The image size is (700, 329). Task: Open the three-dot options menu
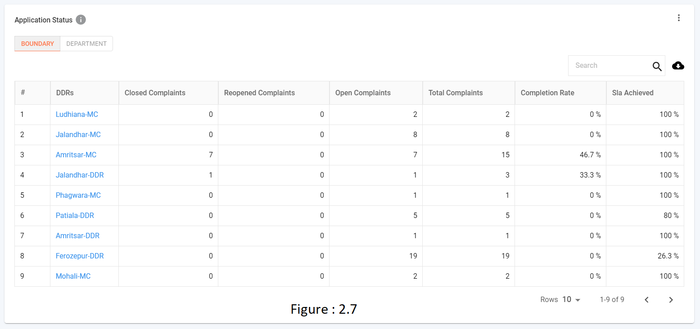pyautogui.click(x=679, y=18)
